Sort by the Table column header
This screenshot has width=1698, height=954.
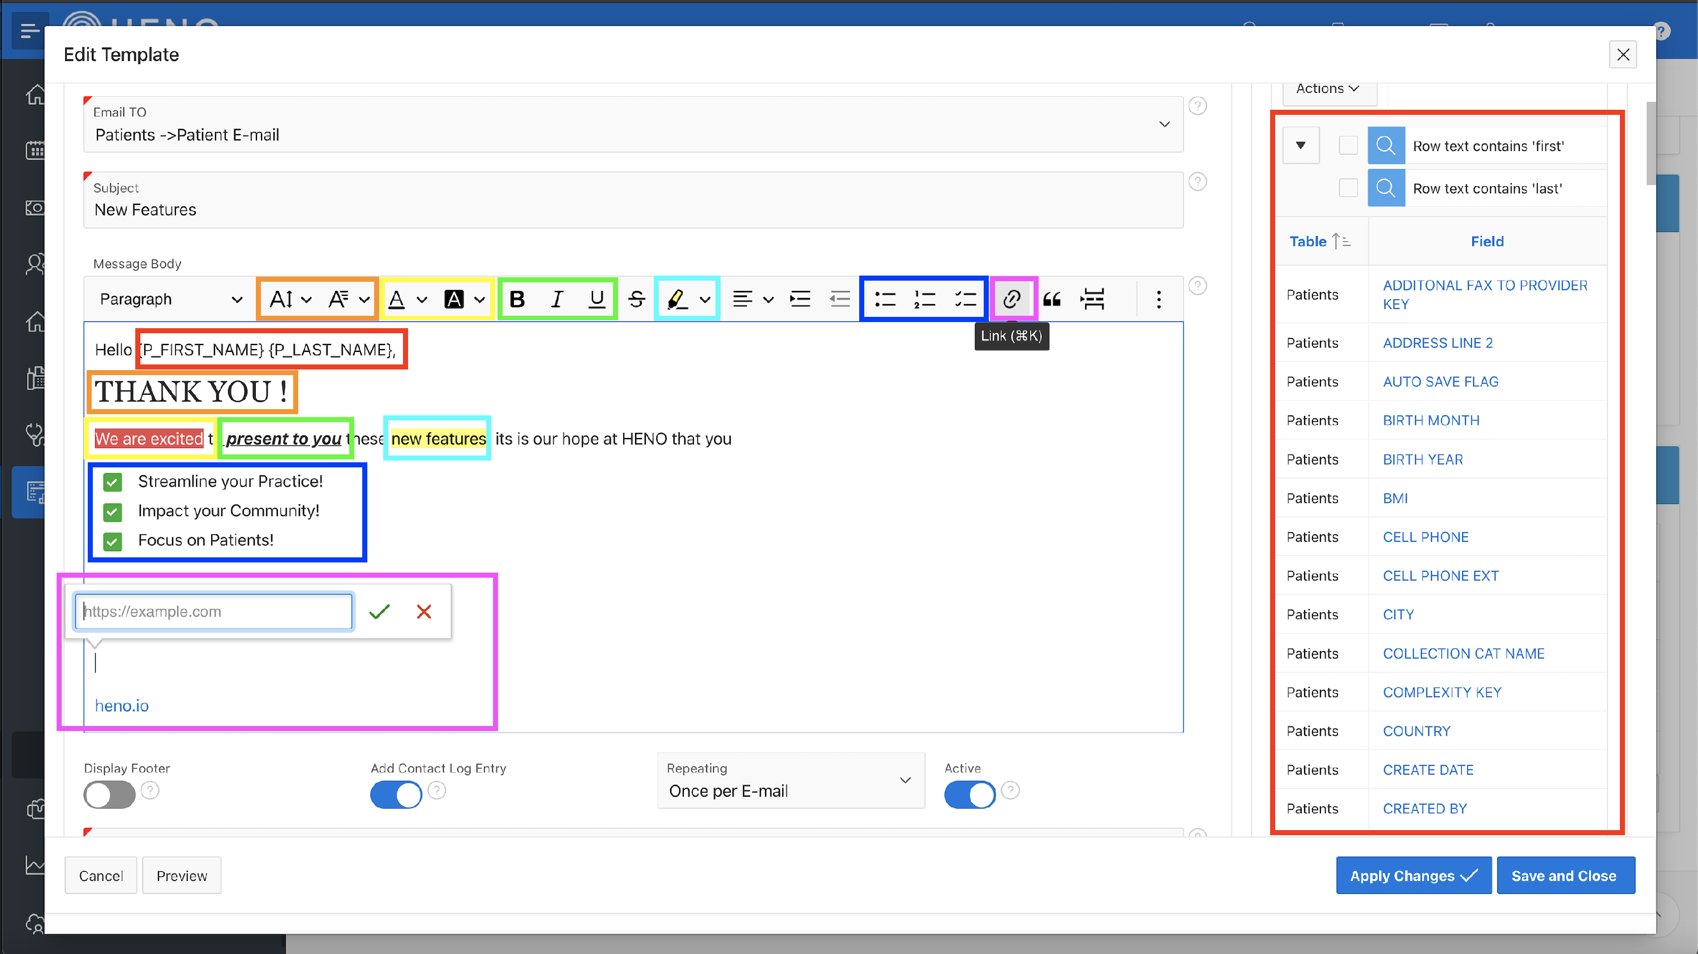point(1309,241)
